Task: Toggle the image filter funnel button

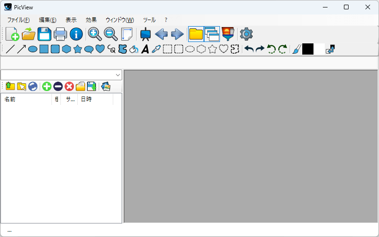Action: coord(228,34)
